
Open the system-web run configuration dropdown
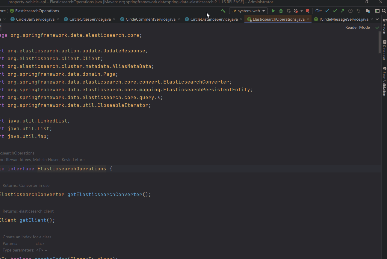(x=264, y=10)
